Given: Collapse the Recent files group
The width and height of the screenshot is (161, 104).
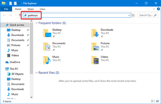Looking at the screenshot, I should pos(36,73).
